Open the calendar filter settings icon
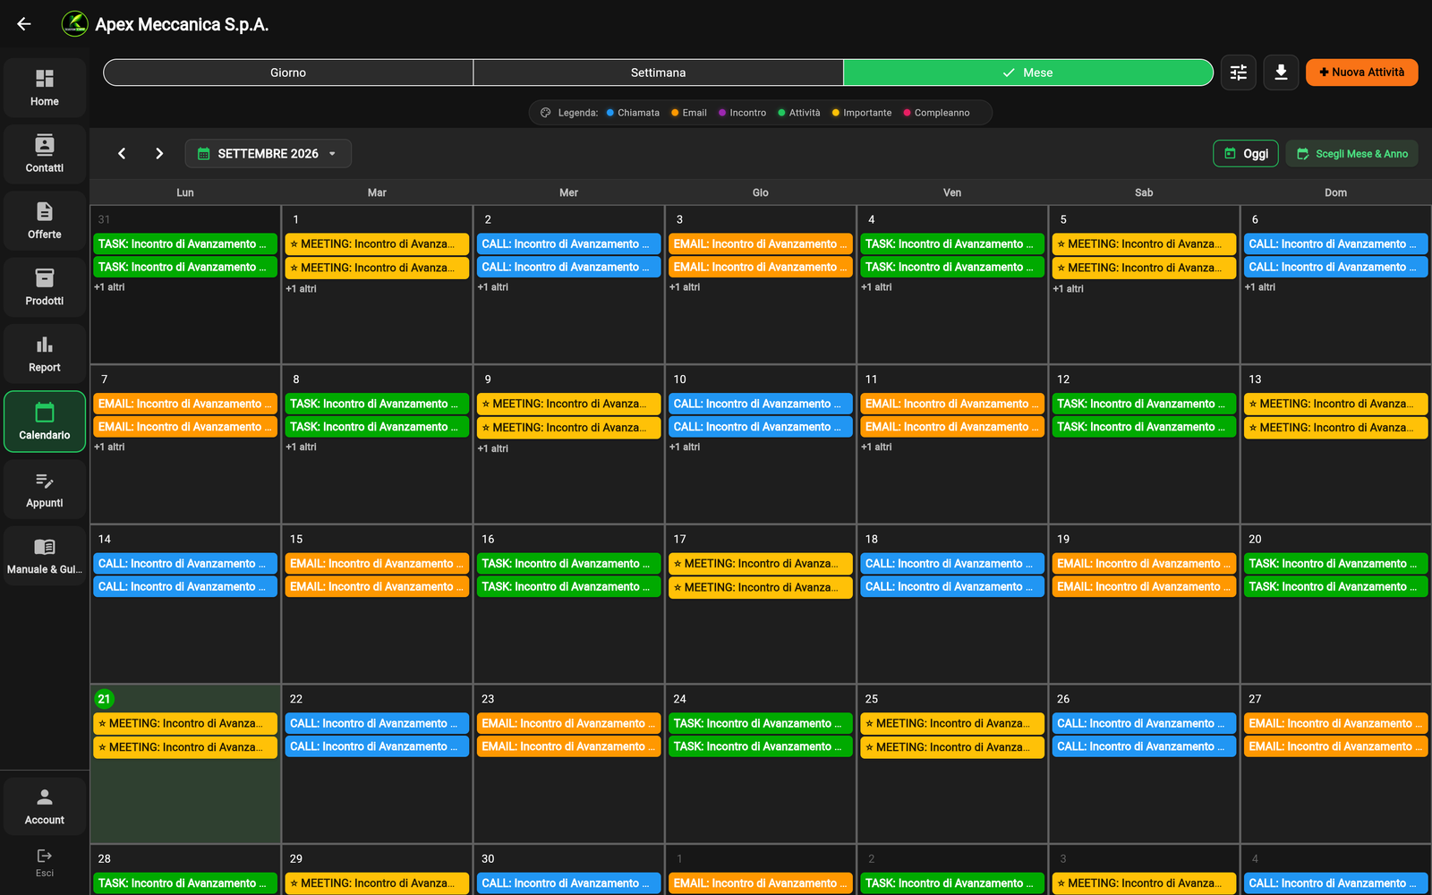The width and height of the screenshot is (1432, 895). [x=1239, y=72]
